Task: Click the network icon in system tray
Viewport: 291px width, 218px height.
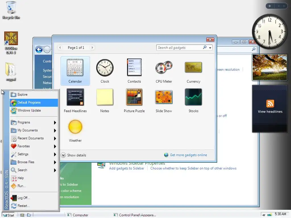Action: point(270,215)
